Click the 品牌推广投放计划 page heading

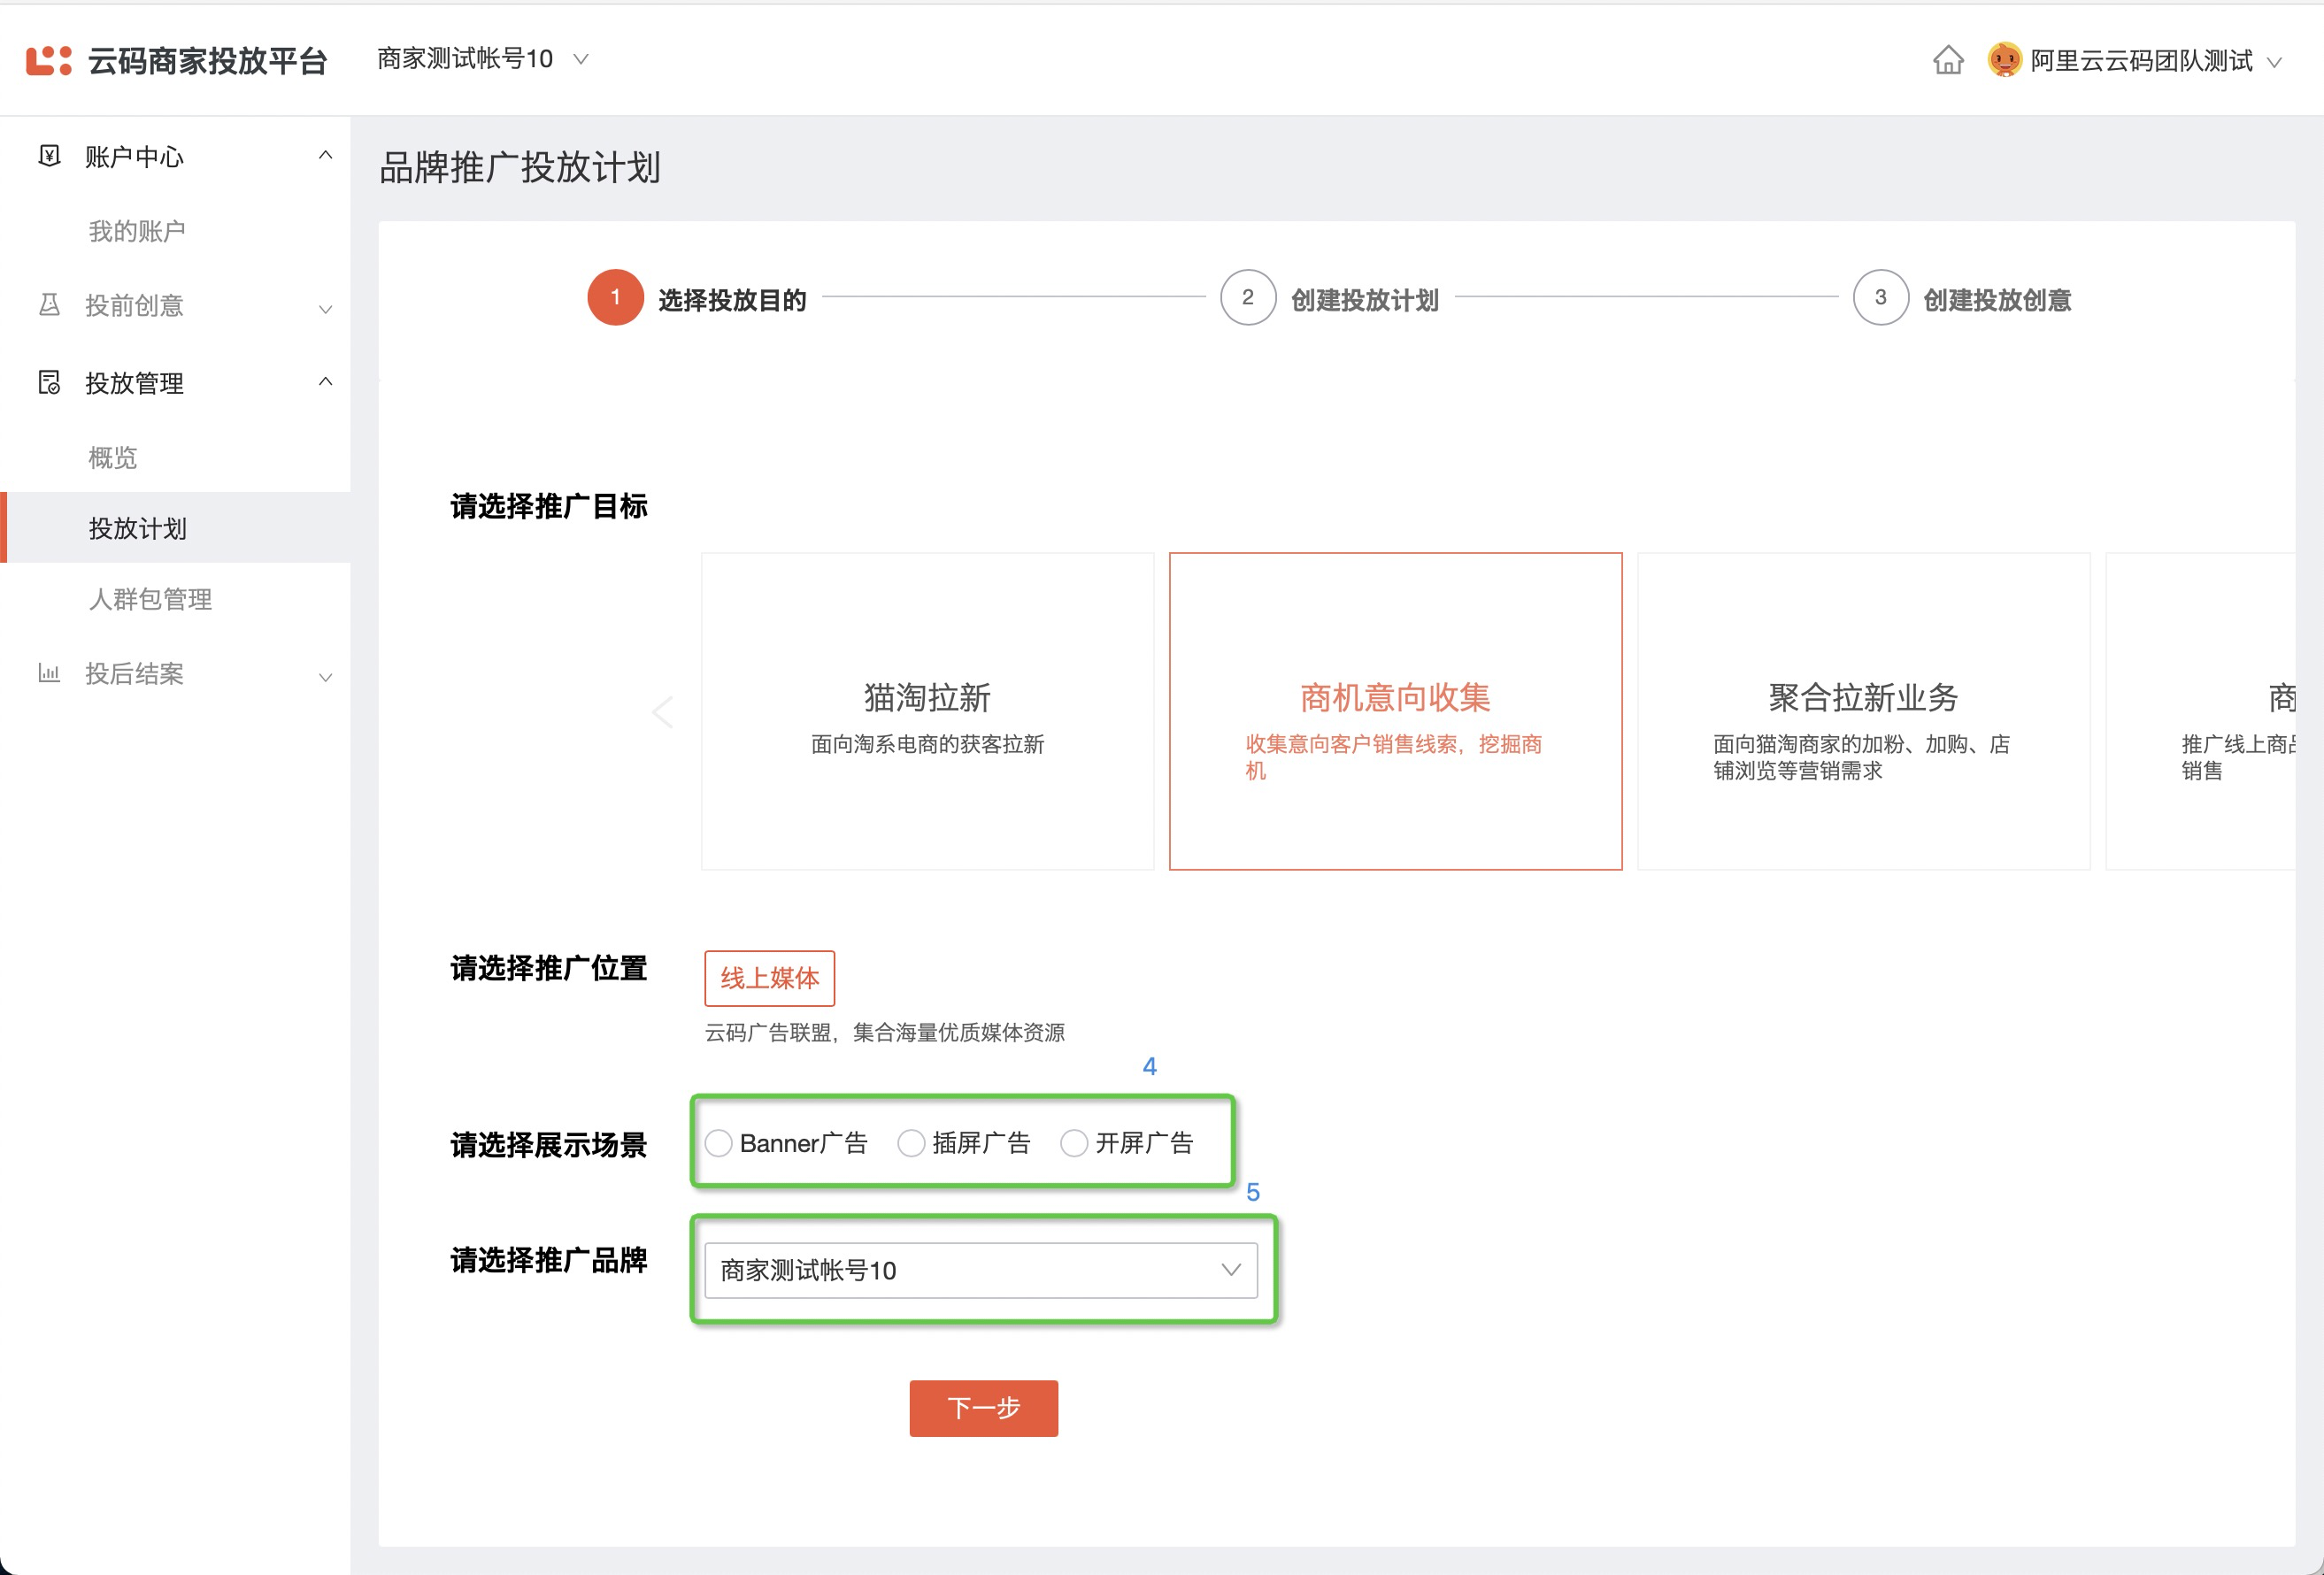(520, 167)
